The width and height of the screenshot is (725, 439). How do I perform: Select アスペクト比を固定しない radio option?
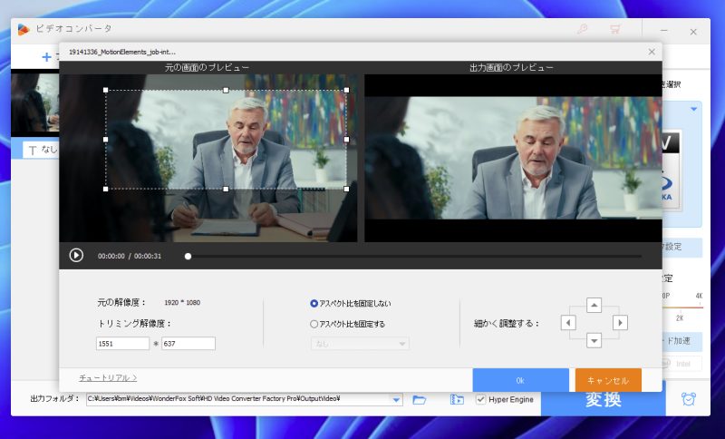tap(314, 304)
